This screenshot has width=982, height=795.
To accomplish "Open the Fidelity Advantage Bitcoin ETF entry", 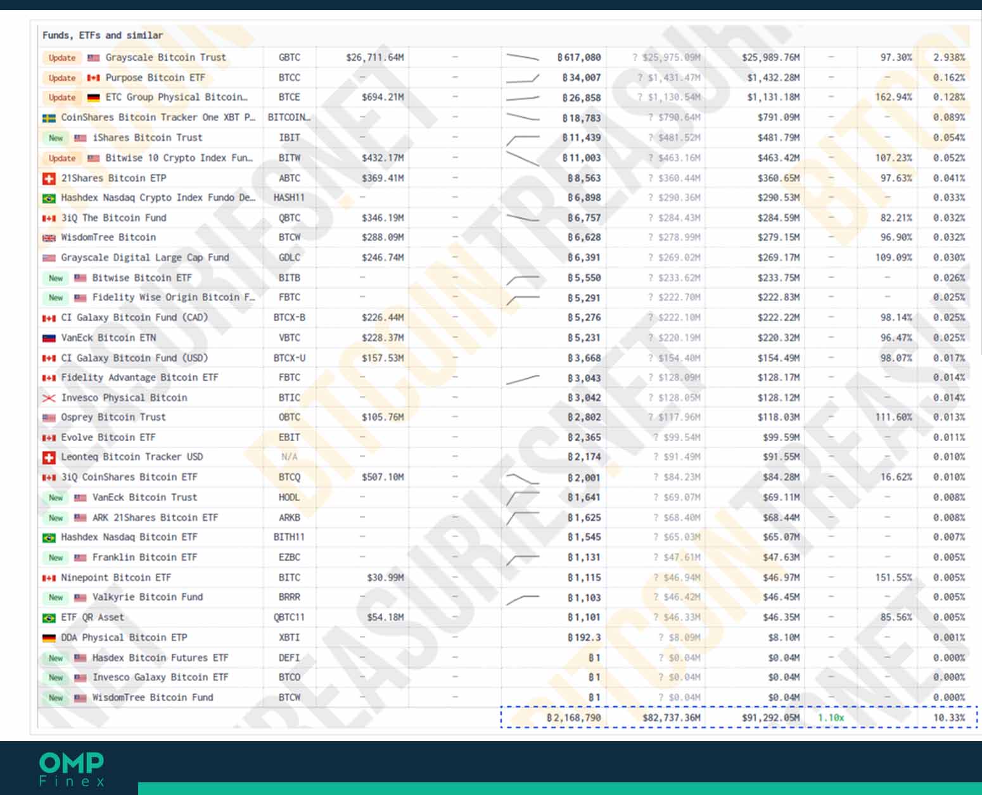I will pos(139,378).
